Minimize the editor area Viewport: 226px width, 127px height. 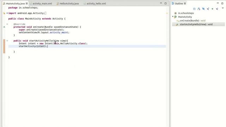[161, 3]
